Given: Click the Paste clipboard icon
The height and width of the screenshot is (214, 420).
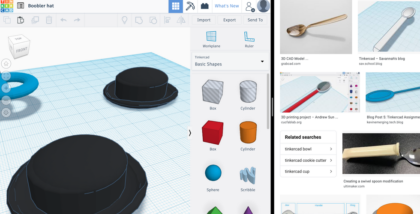Looking at the screenshot, I should (x=21, y=20).
